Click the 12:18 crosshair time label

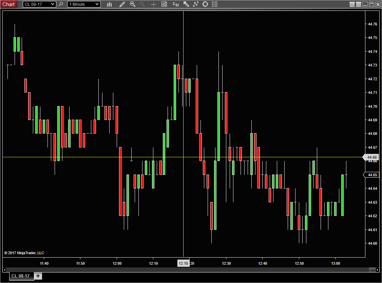183,263
